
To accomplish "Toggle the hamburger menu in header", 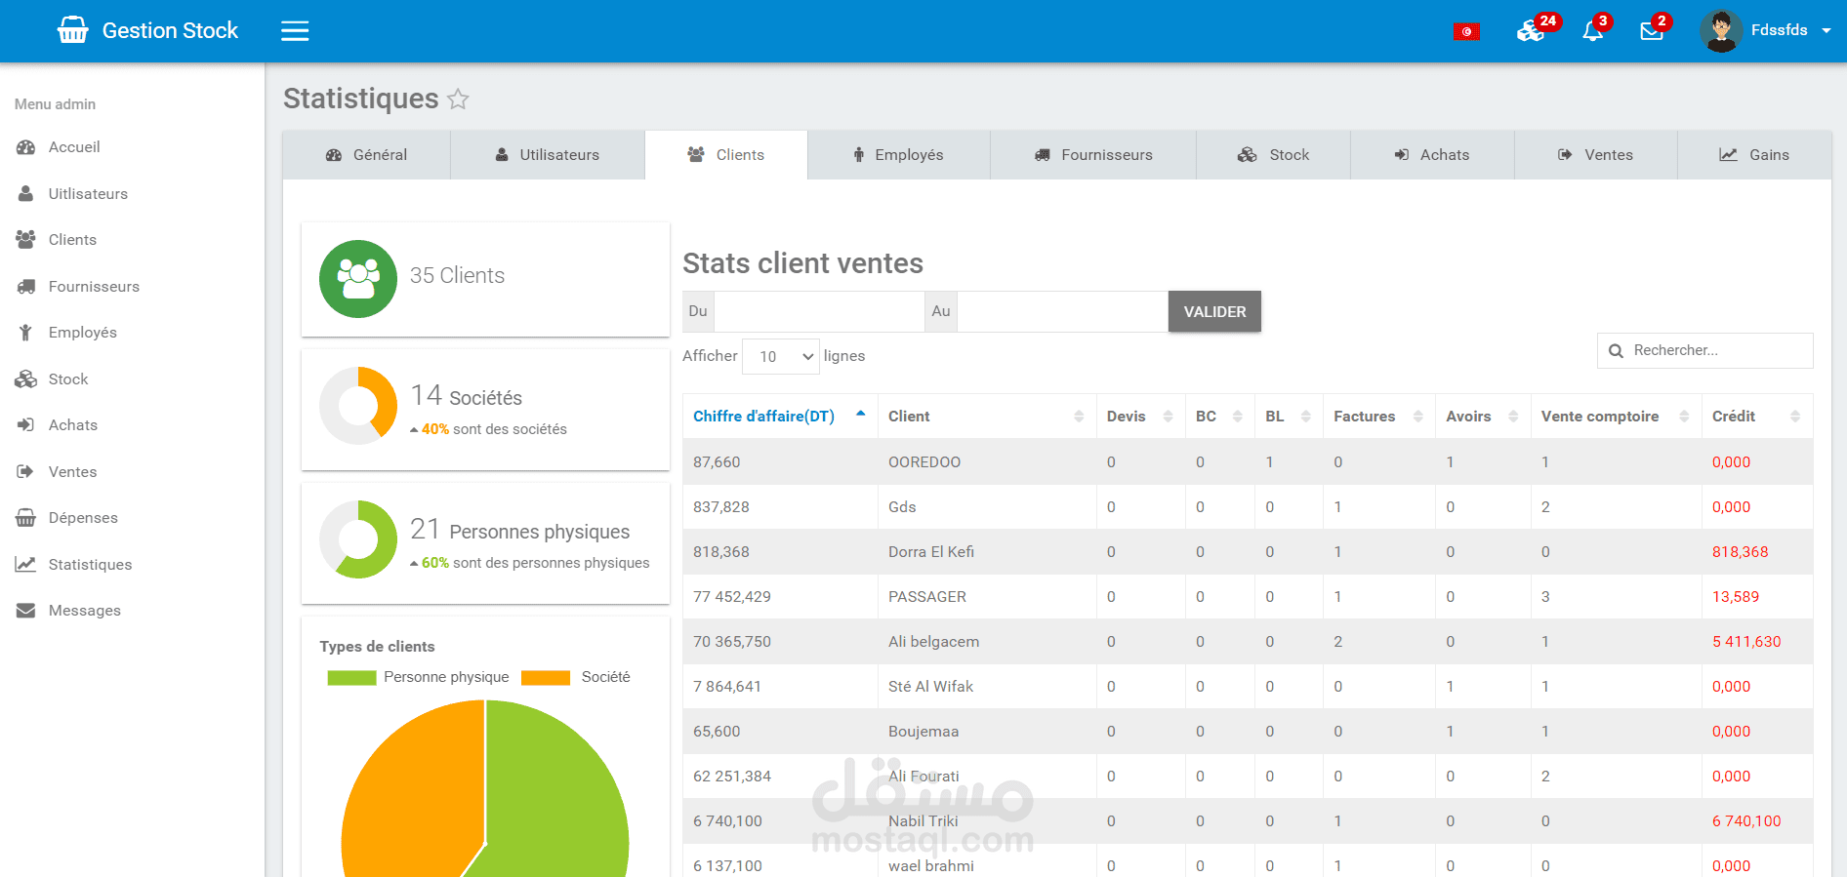I will (x=295, y=31).
